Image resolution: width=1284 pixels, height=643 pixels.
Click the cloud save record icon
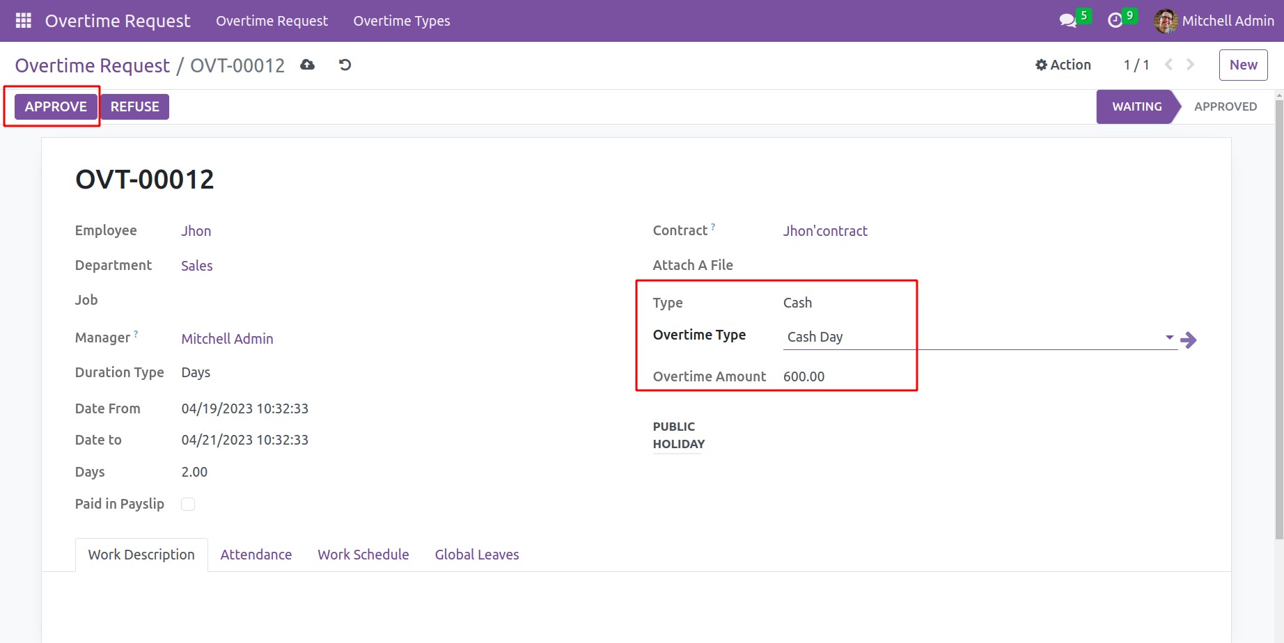tap(307, 65)
